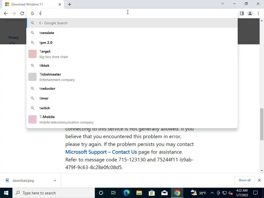Click the Meet Now tray icon
The height and width of the screenshot is (198, 264).
[x=218, y=193]
